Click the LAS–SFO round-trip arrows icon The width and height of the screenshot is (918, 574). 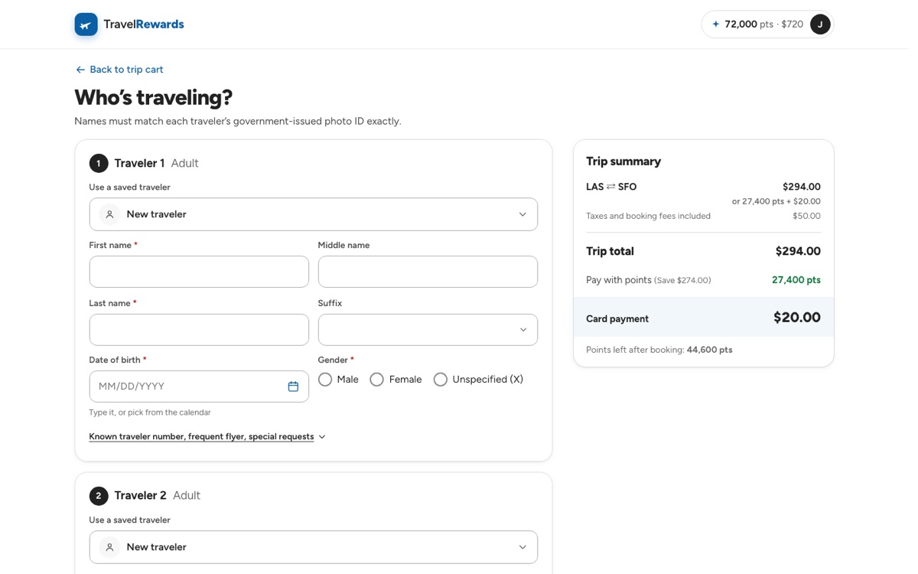[611, 187]
